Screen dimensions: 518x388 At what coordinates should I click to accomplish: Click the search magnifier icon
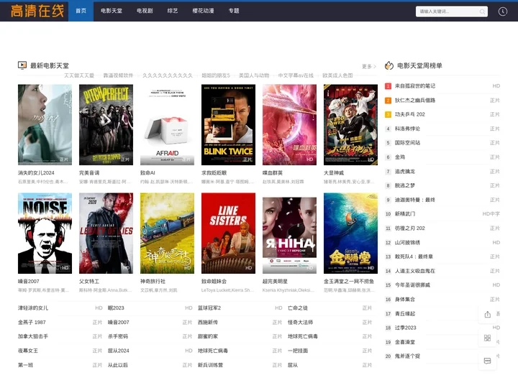[x=482, y=11]
